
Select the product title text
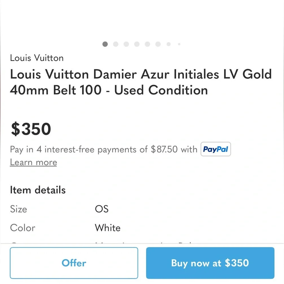coord(141,82)
